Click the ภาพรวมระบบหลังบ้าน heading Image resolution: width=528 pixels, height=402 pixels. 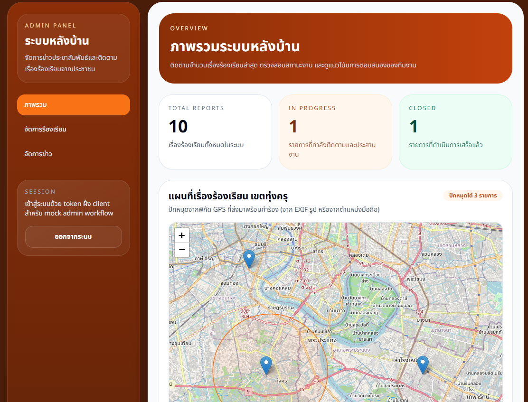coord(235,47)
